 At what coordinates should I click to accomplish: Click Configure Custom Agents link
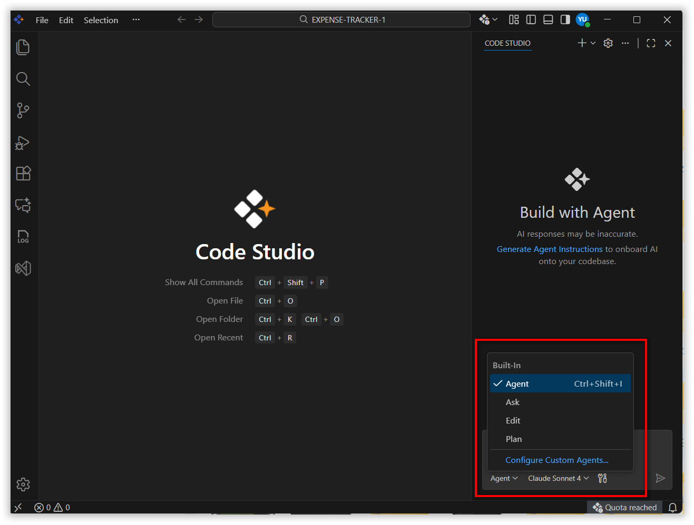[556, 460]
